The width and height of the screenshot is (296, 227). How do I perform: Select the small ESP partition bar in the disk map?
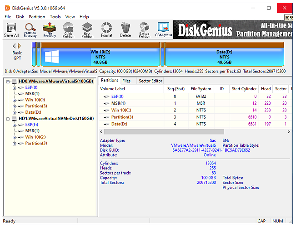tap(34, 54)
